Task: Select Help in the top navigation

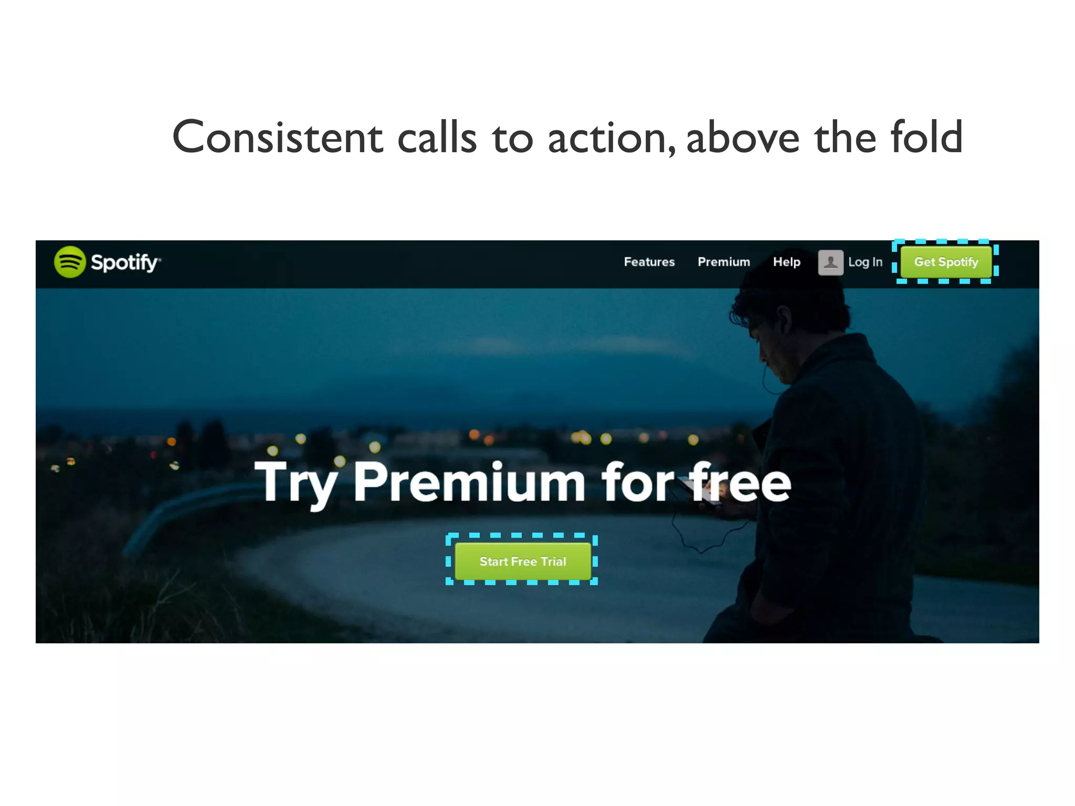Action: point(786,262)
